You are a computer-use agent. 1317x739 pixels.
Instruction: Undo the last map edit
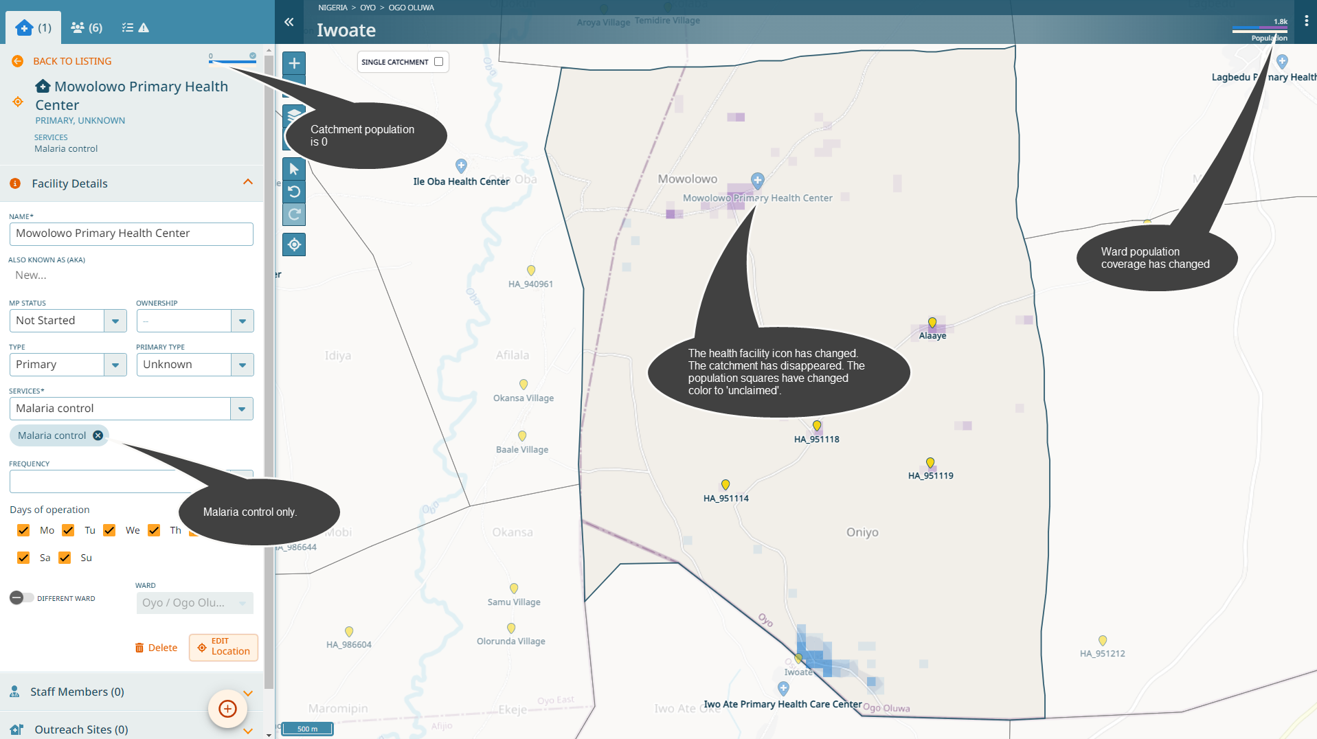[x=294, y=192]
